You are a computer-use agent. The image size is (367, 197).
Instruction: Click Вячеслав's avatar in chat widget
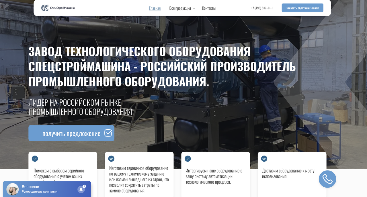12,189
